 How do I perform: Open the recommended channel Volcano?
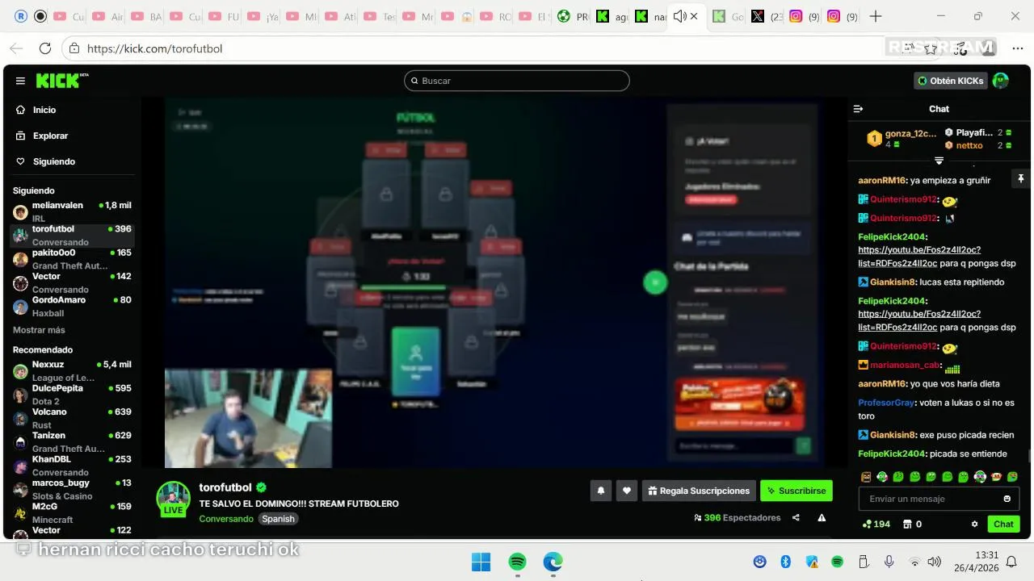(72, 418)
